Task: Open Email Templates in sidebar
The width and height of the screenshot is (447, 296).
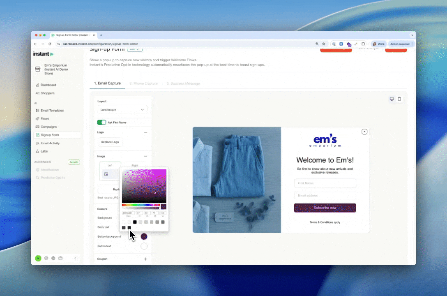Action: 52,111
